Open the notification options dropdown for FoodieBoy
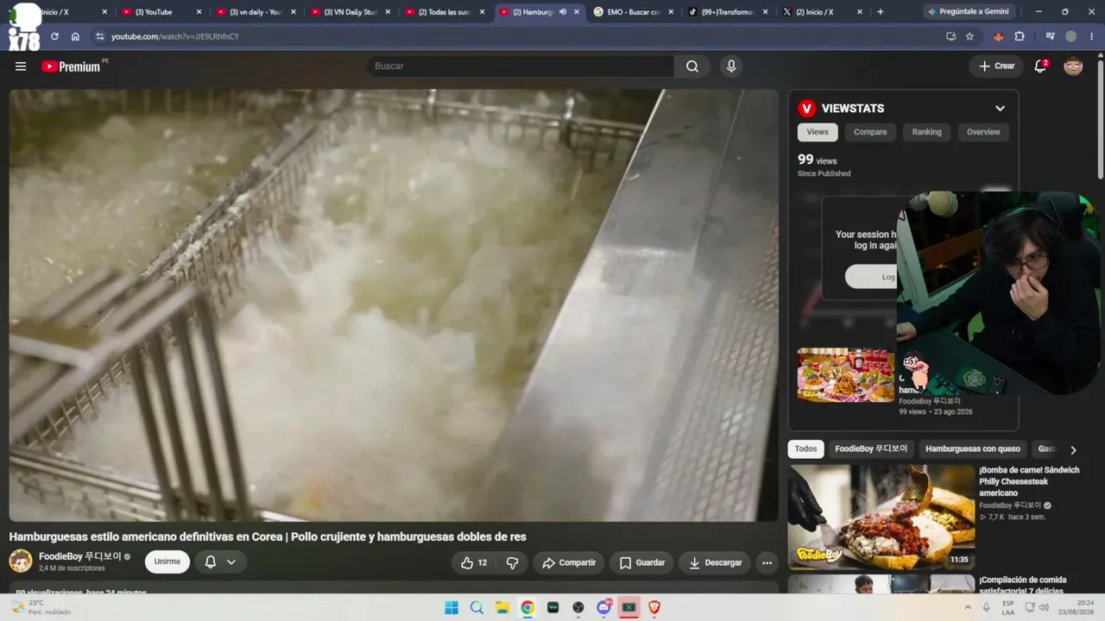This screenshot has height=621, width=1105. click(x=231, y=562)
